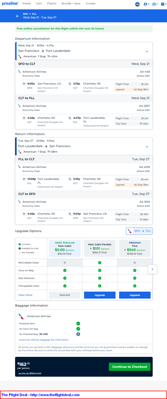This screenshot has width=167, height=399.
Task: Open American Airlines baggage fee information link
Action: click(x=44, y=340)
